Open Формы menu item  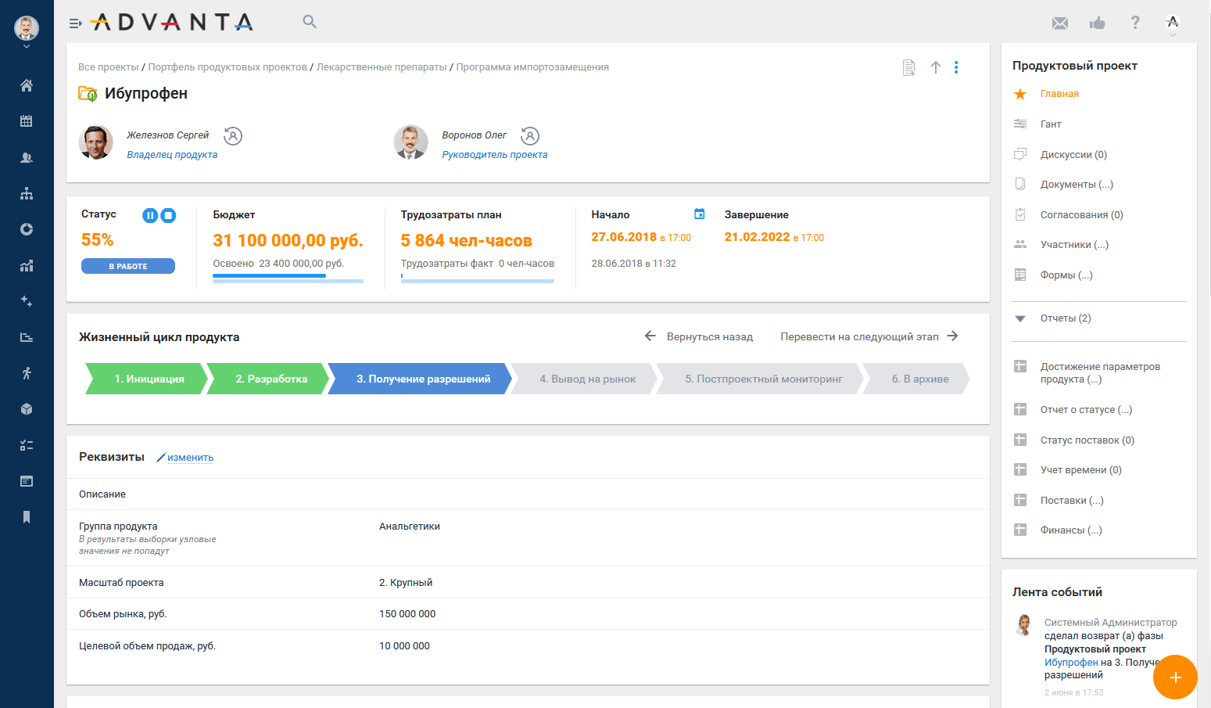[1066, 275]
